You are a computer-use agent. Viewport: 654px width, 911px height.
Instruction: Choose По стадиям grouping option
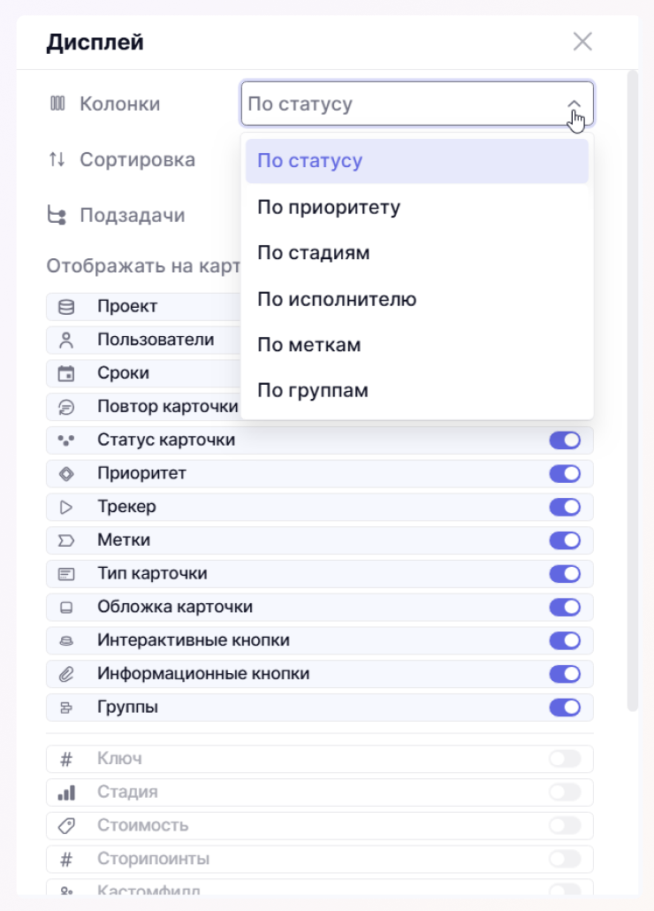click(314, 254)
